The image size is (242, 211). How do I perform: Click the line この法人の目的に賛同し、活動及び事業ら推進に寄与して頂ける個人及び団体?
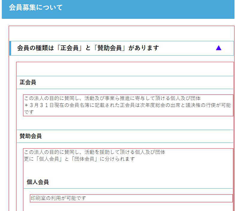pos(112,98)
